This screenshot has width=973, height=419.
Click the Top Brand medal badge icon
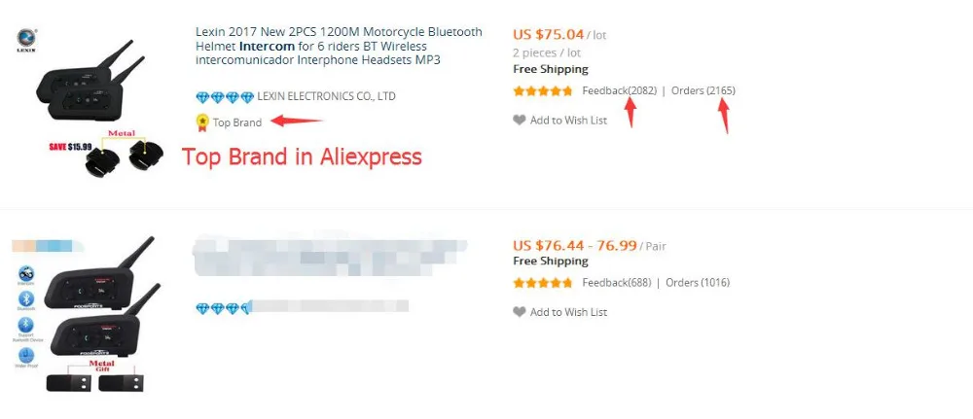pyautogui.click(x=202, y=122)
